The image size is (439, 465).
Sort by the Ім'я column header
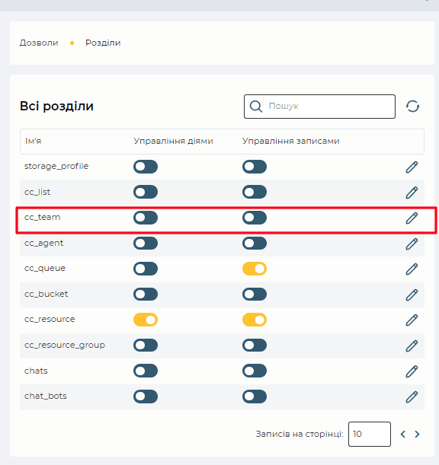(33, 141)
